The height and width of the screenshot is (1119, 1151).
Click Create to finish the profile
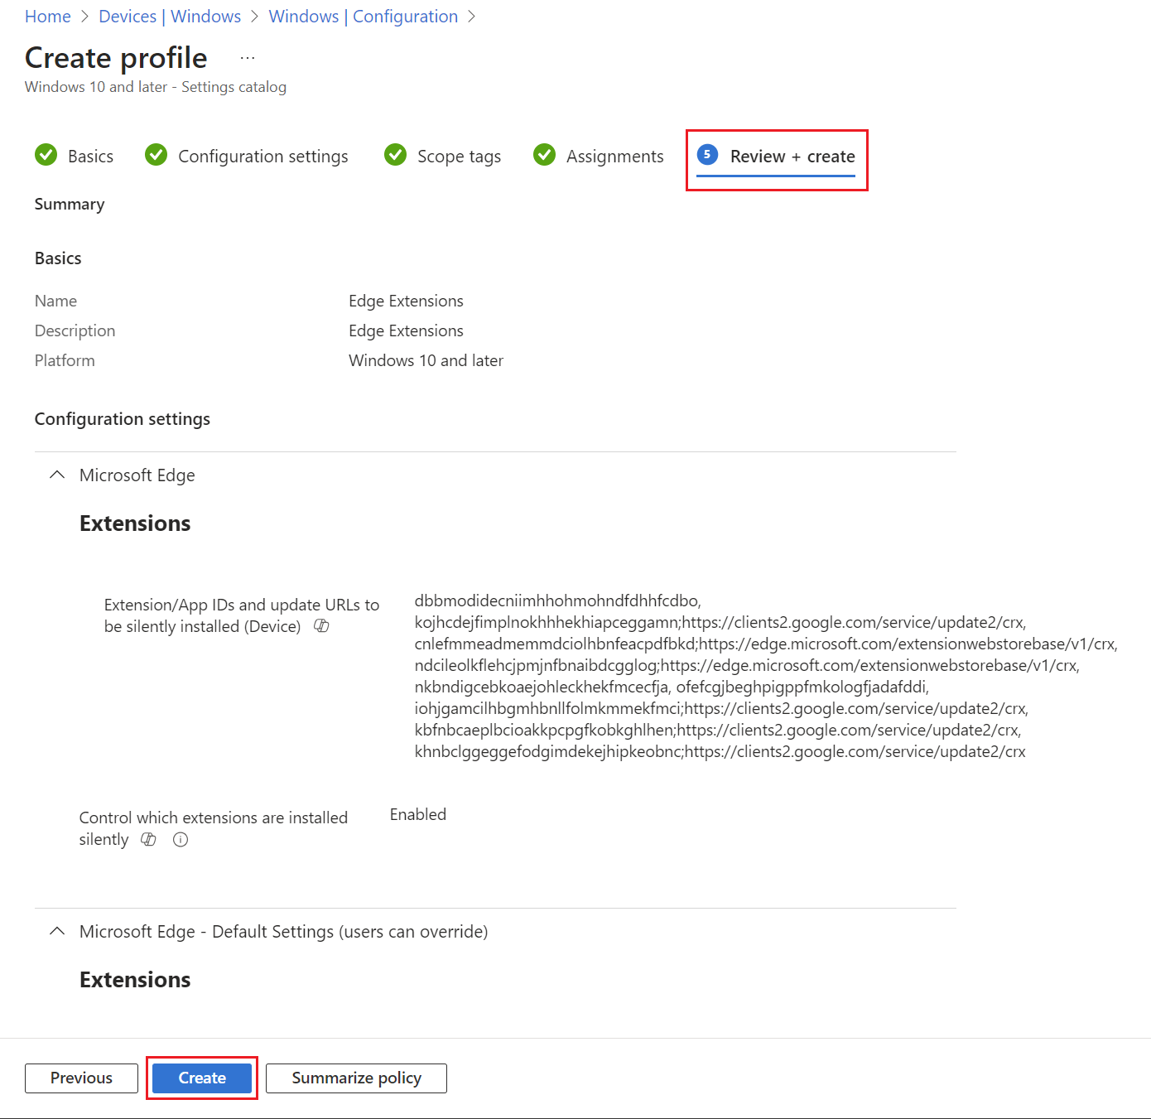[x=201, y=1078]
